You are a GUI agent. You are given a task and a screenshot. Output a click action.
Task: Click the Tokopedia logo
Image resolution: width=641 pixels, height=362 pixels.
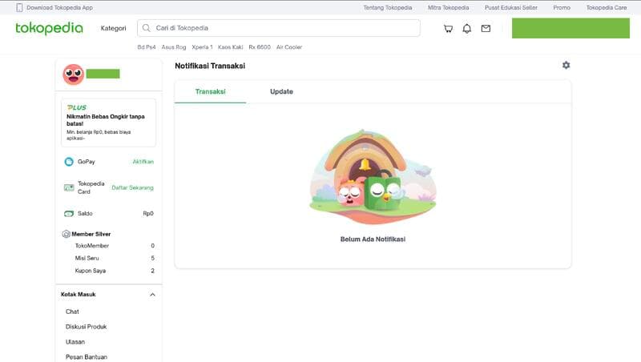click(49, 28)
